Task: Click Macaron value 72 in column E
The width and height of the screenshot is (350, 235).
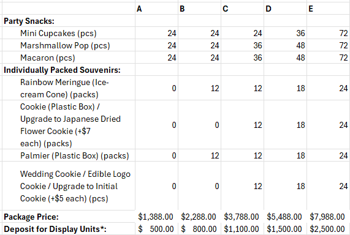Action: coord(329,58)
